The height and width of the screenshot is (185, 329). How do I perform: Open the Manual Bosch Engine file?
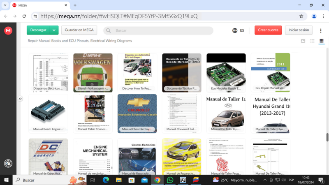pos(49,113)
